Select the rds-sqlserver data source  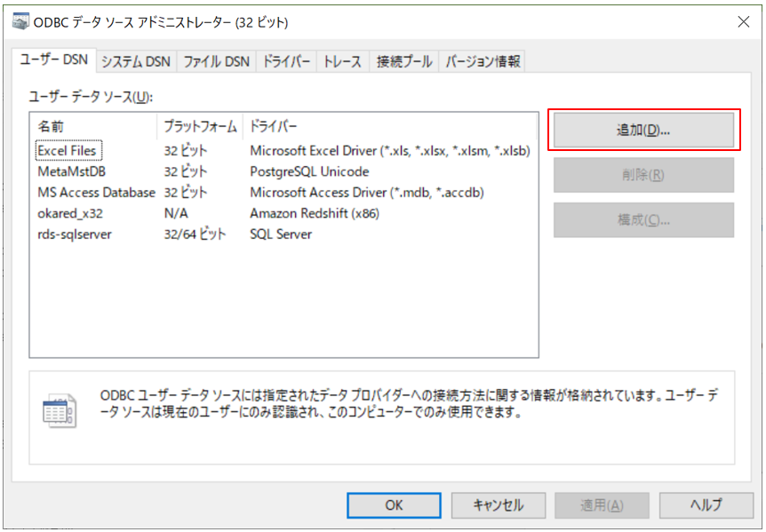point(75,234)
